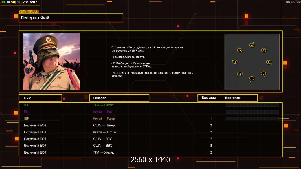Click the PNL player loading progress bar
This screenshot has width=301, height=169.
pos(252,112)
